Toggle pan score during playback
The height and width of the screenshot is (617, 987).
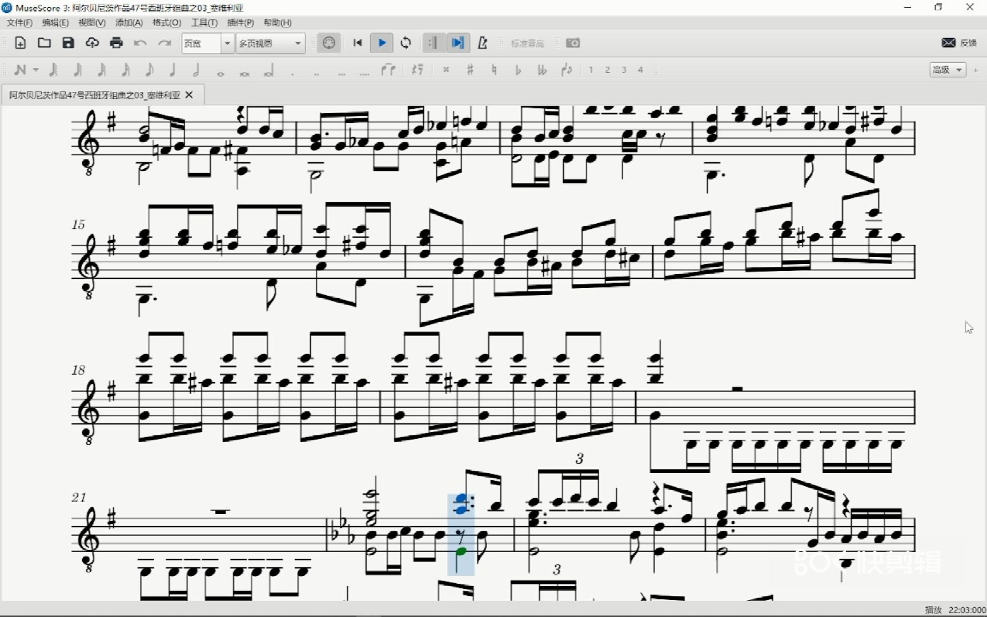point(458,43)
